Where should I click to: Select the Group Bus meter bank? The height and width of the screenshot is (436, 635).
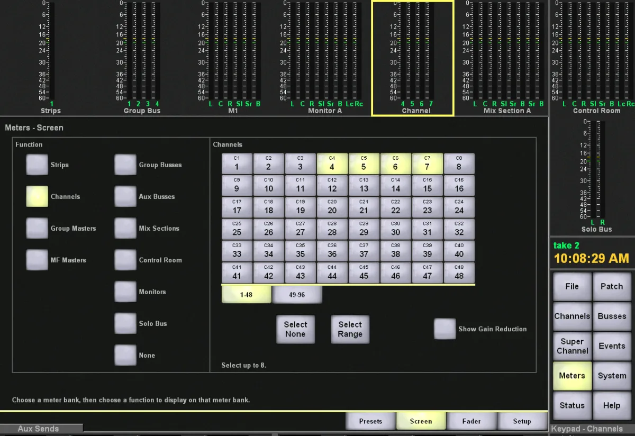point(142,58)
